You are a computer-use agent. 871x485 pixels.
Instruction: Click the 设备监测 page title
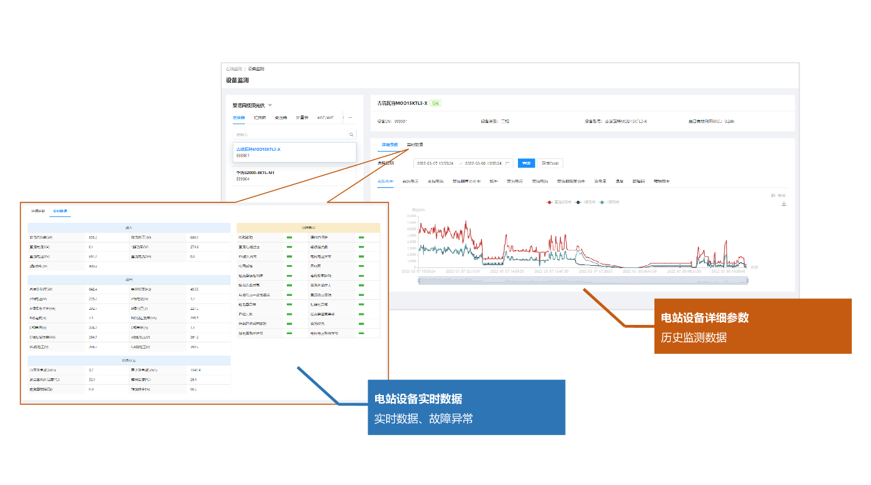point(237,80)
